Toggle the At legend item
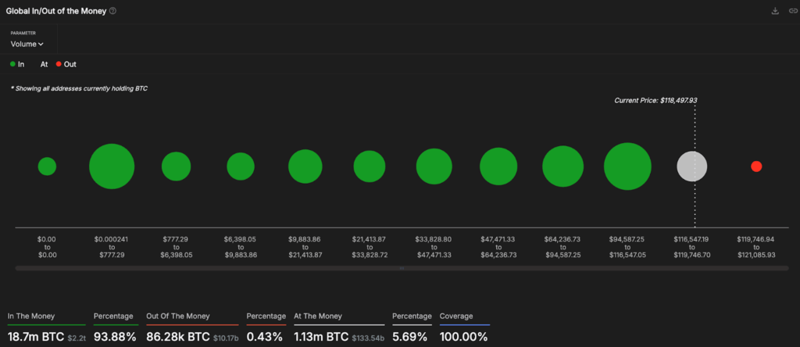Viewport: 800px width, 347px height. point(44,64)
